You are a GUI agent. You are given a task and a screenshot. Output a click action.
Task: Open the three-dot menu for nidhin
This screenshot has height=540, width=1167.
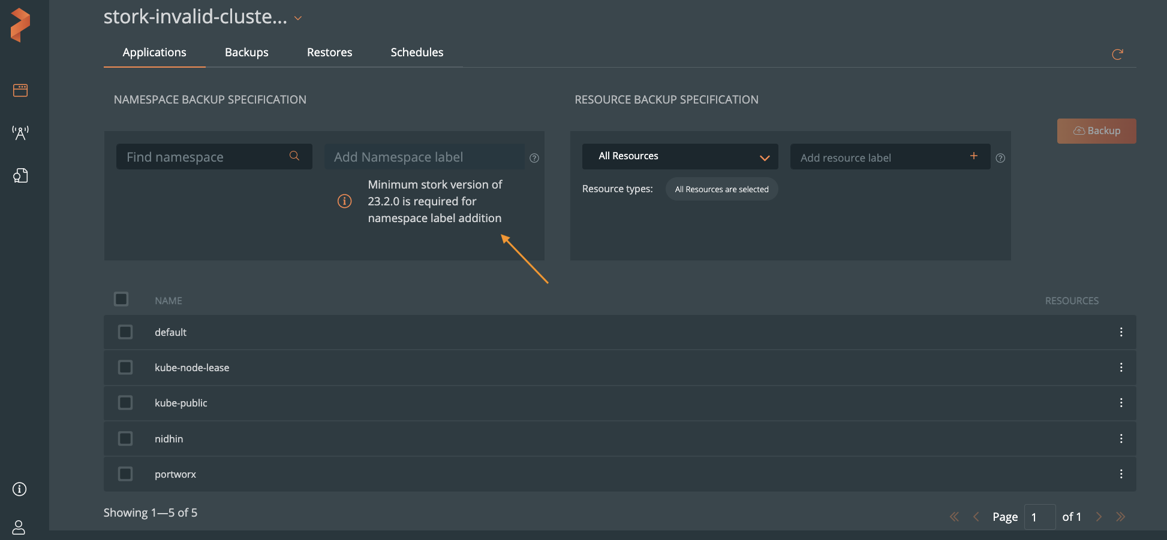pyautogui.click(x=1121, y=439)
